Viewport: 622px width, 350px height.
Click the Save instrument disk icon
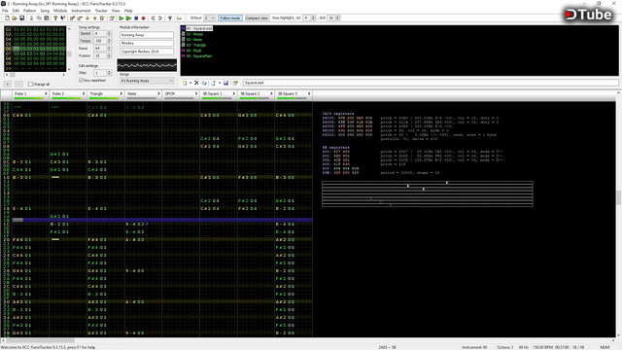225,83
